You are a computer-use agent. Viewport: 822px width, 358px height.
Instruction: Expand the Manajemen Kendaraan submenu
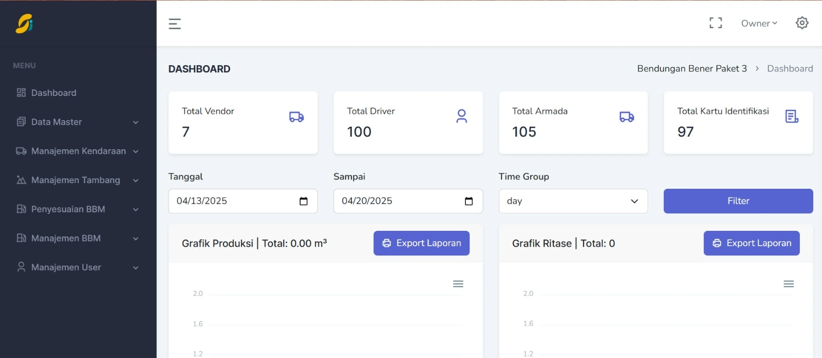77,151
